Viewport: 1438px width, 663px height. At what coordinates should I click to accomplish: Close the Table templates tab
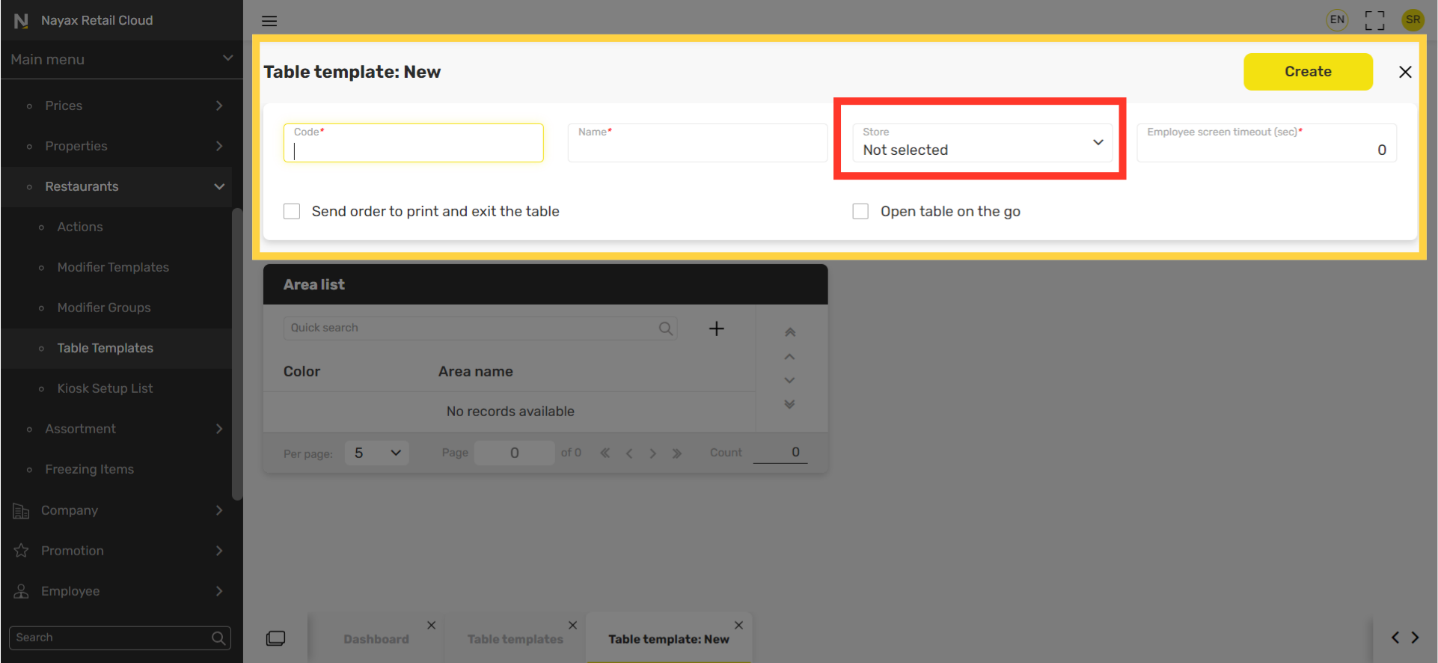(572, 626)
